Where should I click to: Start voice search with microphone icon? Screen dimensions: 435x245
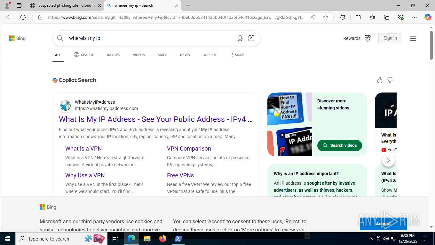[x=240, y=38]
